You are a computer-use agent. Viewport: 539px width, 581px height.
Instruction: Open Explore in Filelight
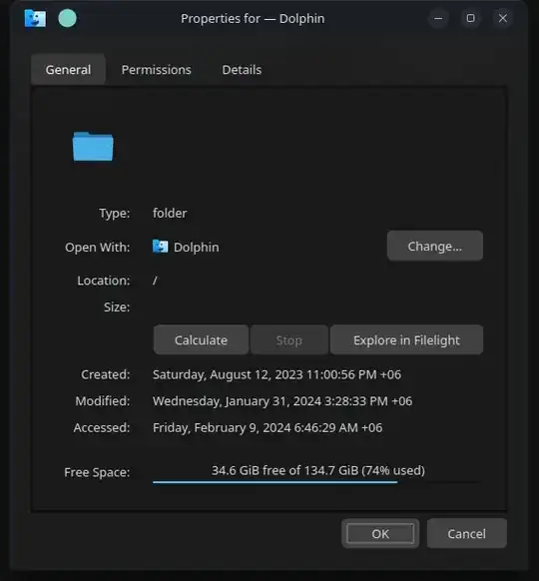tap(406, 340)
